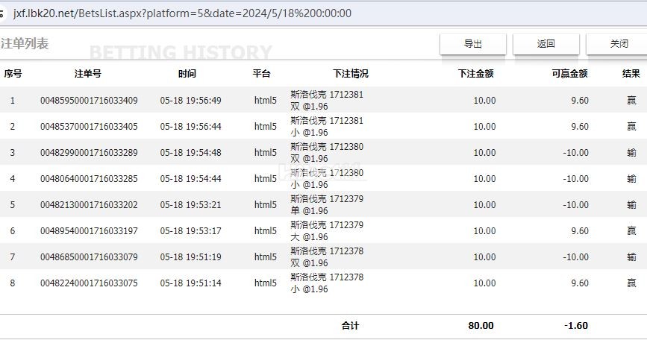Click bet amount 10.00 in row 6

coord(484,231)
